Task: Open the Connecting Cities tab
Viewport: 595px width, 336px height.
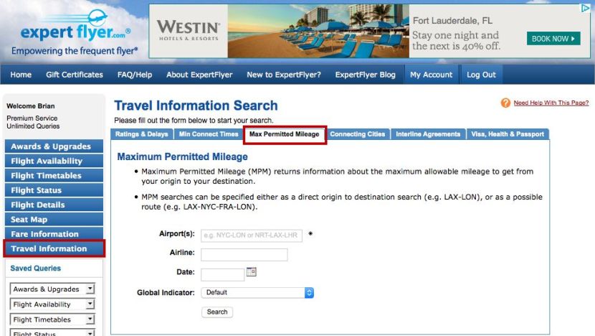Action: click(x=358, y=134)
